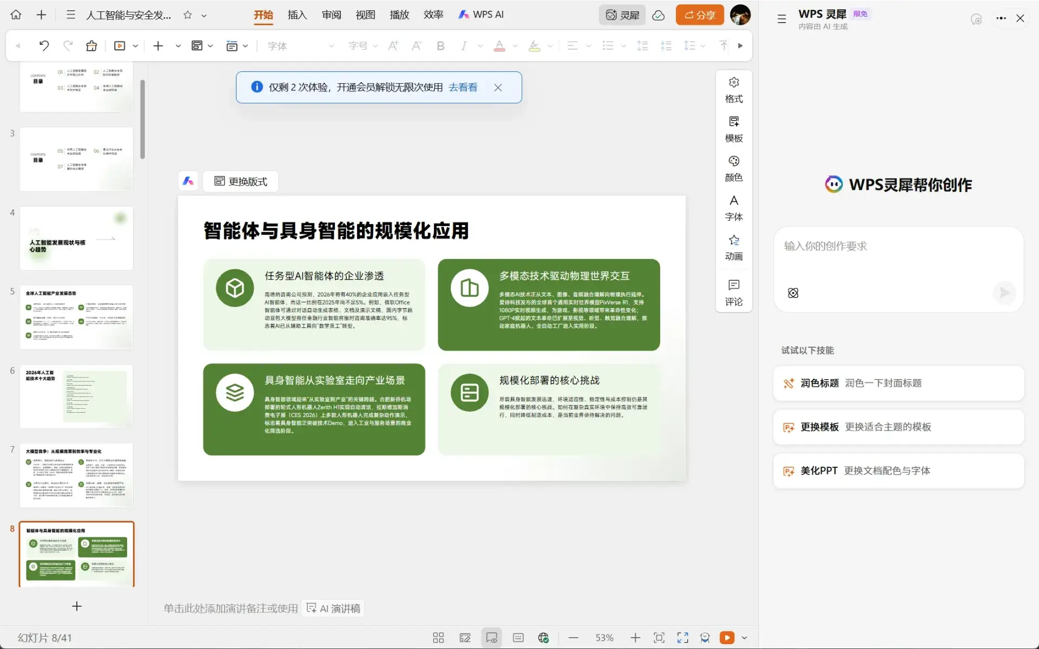
Task: Click the format painter brush icon
Action: coord(91,46)
